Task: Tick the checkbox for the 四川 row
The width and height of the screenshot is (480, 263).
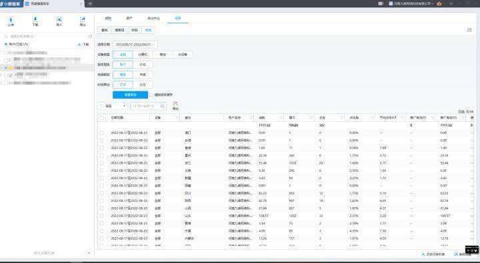Action: (x=101, y=193)
